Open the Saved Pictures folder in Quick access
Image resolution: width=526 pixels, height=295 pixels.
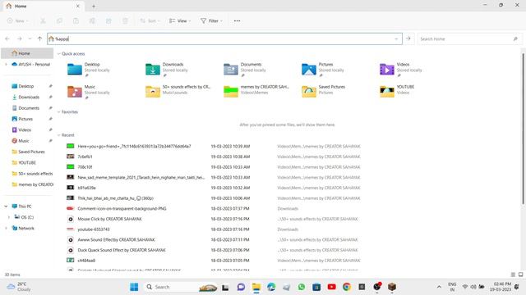324,91
